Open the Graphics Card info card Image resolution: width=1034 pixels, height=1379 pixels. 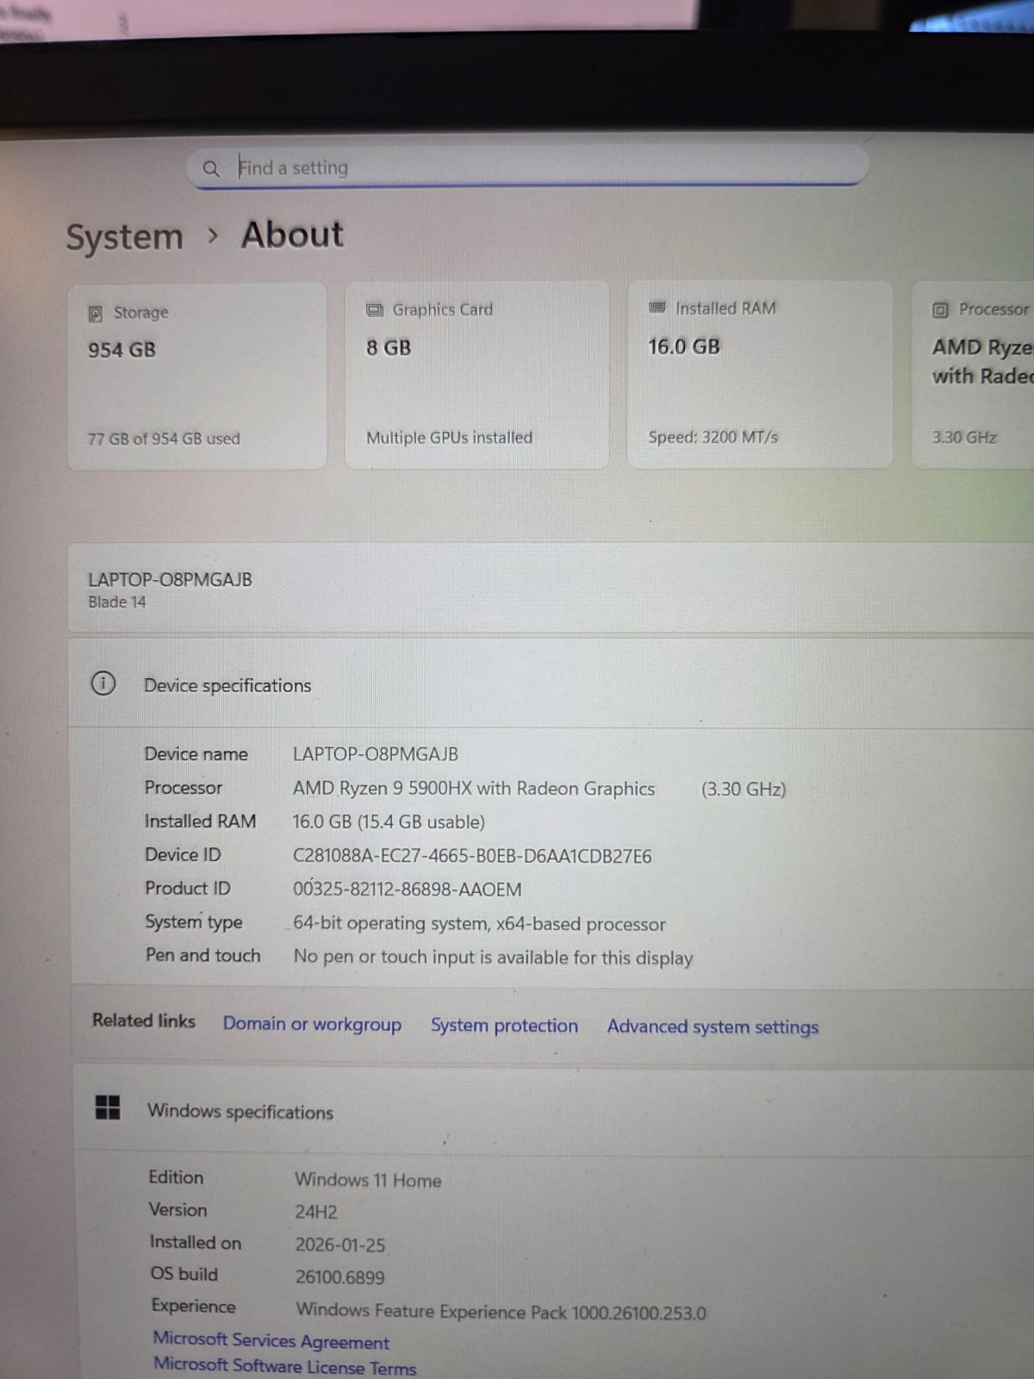477,375
